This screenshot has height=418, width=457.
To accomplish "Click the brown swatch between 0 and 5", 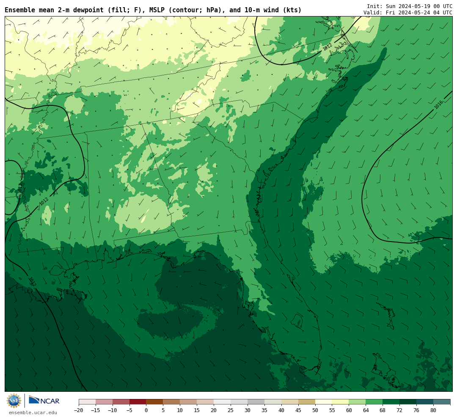I will pos(154,401).
